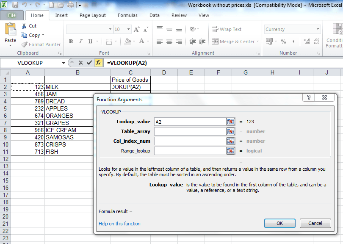
Task: Toggle Wrap Text
Action: (227, 29)
